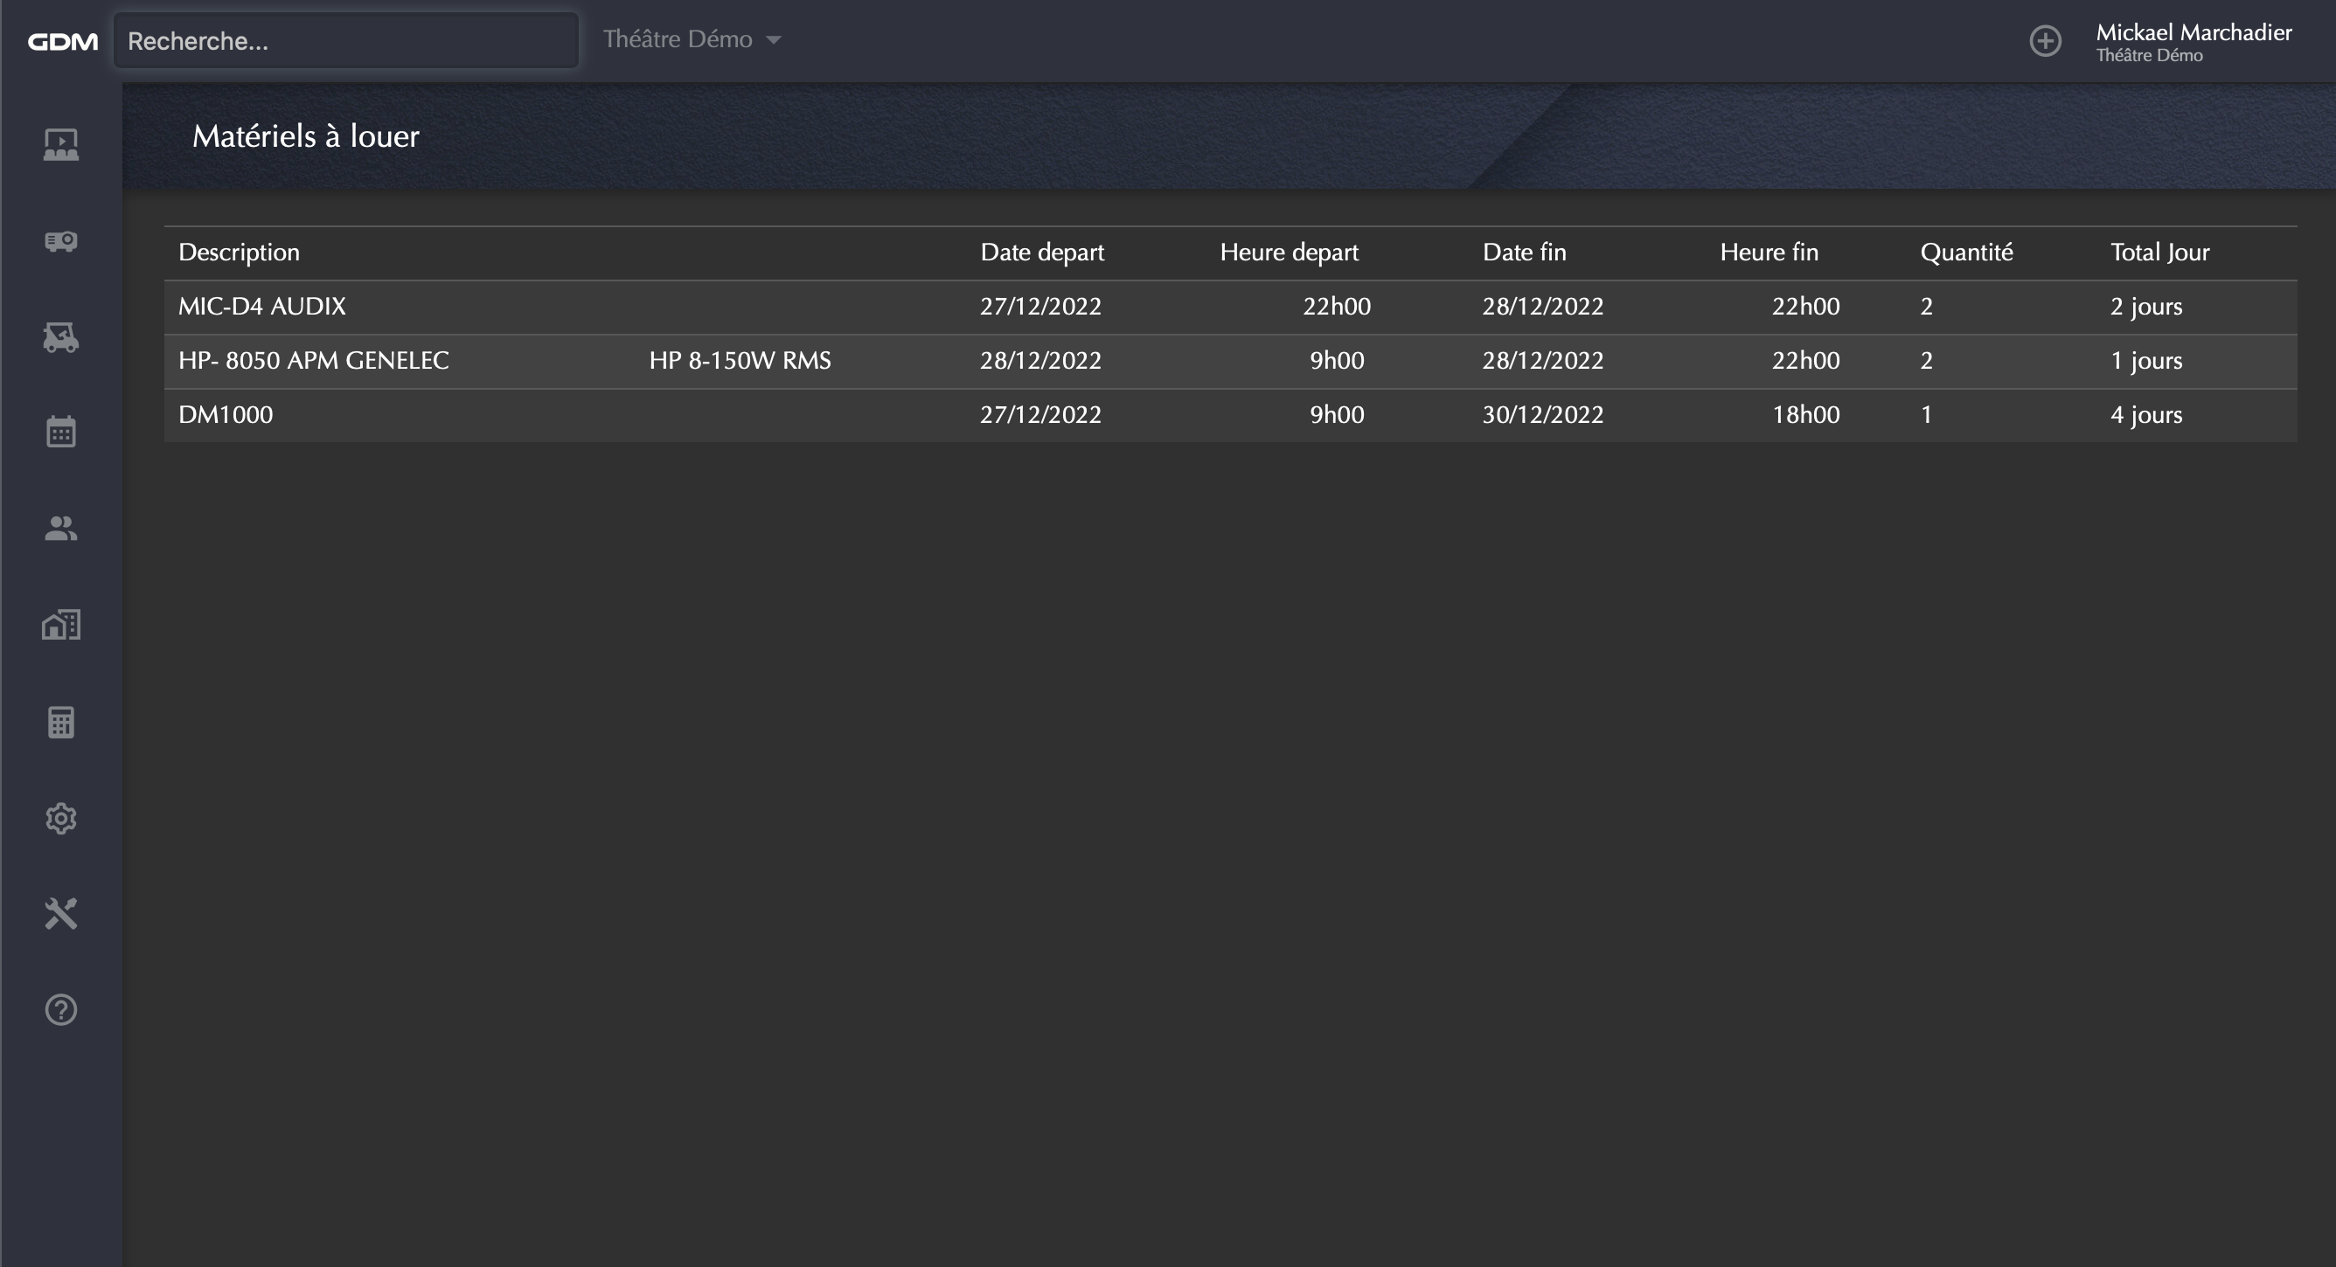Open the tools maintenance sidebar icon

60,913
